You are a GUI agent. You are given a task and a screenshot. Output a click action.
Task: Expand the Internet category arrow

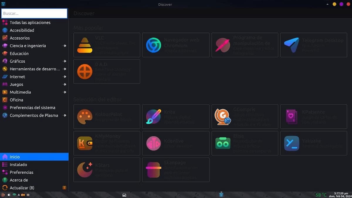tap(65, 77)
